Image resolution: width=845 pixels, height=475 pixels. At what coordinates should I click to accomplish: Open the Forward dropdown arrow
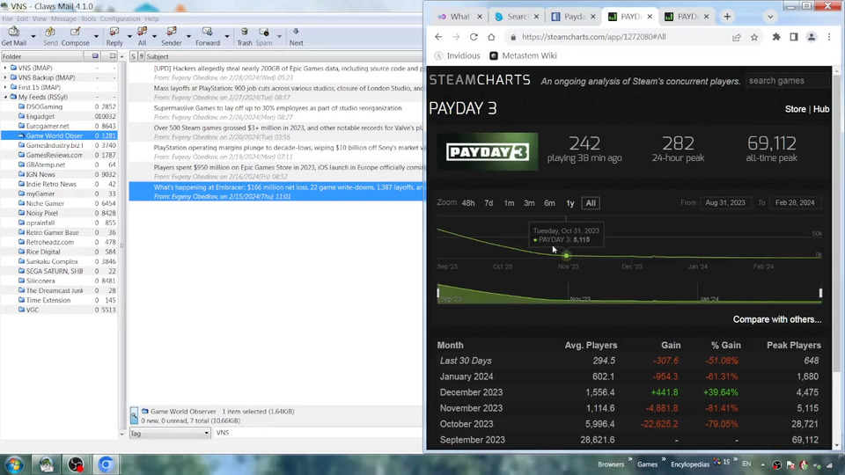click(x=226, y=37)
